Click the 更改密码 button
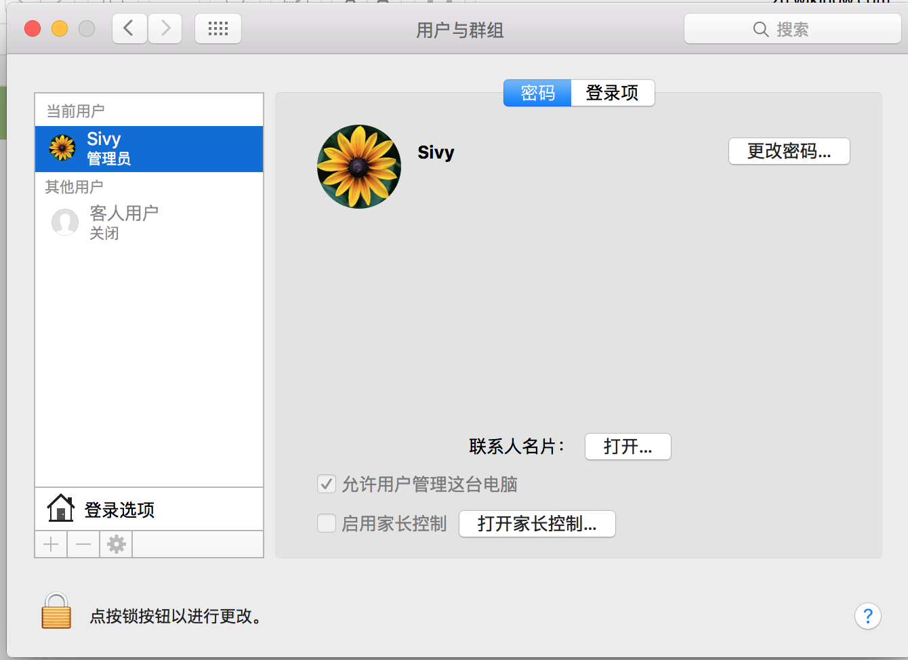908x660 pixels. point(789,151)
